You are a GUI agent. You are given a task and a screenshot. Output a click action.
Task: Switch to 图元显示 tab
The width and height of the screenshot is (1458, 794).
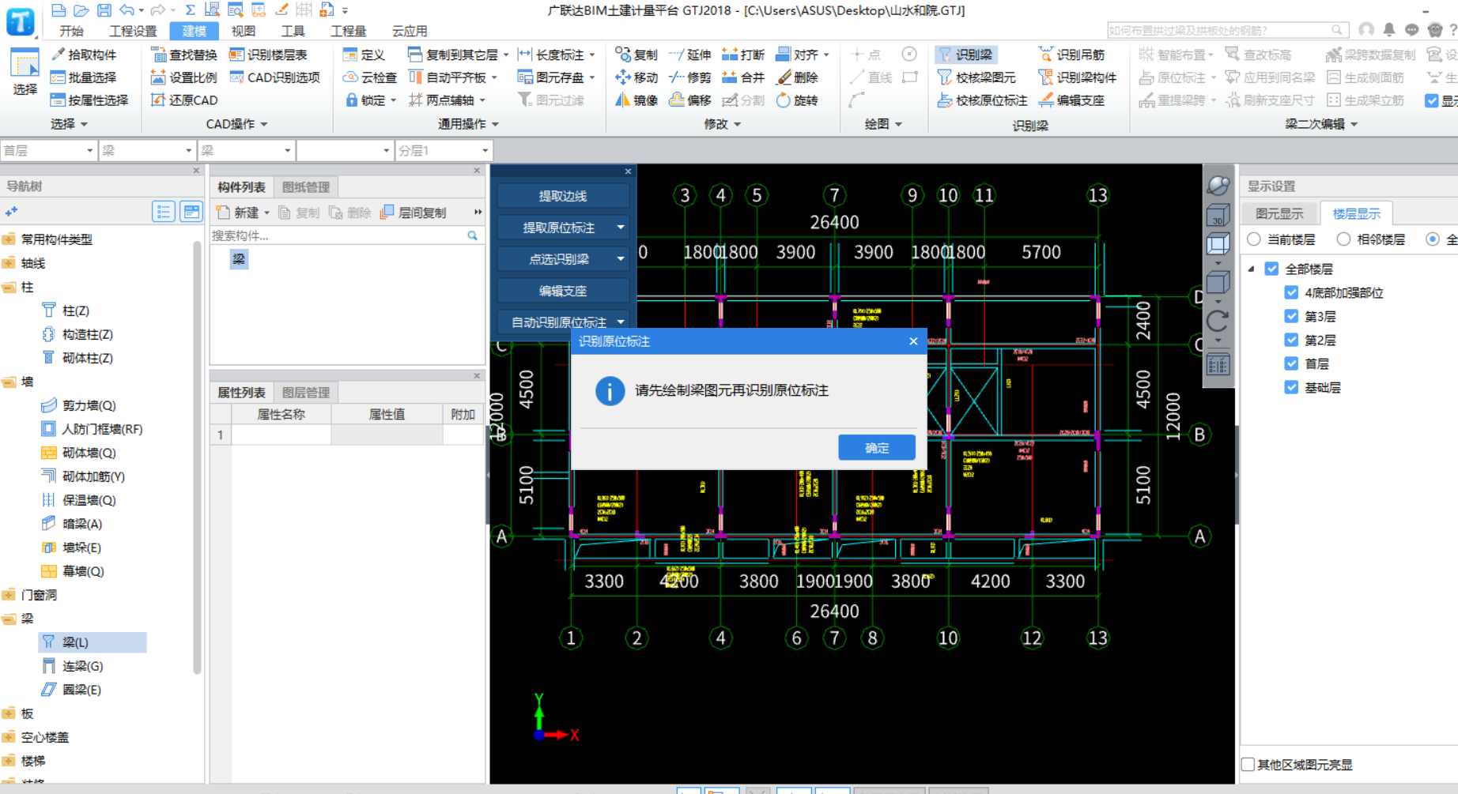[x=1279, y=214]
